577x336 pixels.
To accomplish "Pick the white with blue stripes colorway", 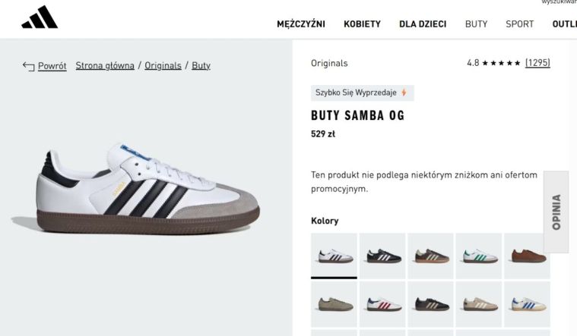I will [x=527, y=304].
